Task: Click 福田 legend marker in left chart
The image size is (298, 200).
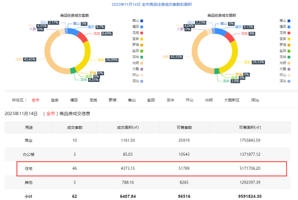Action: [141, 27]
